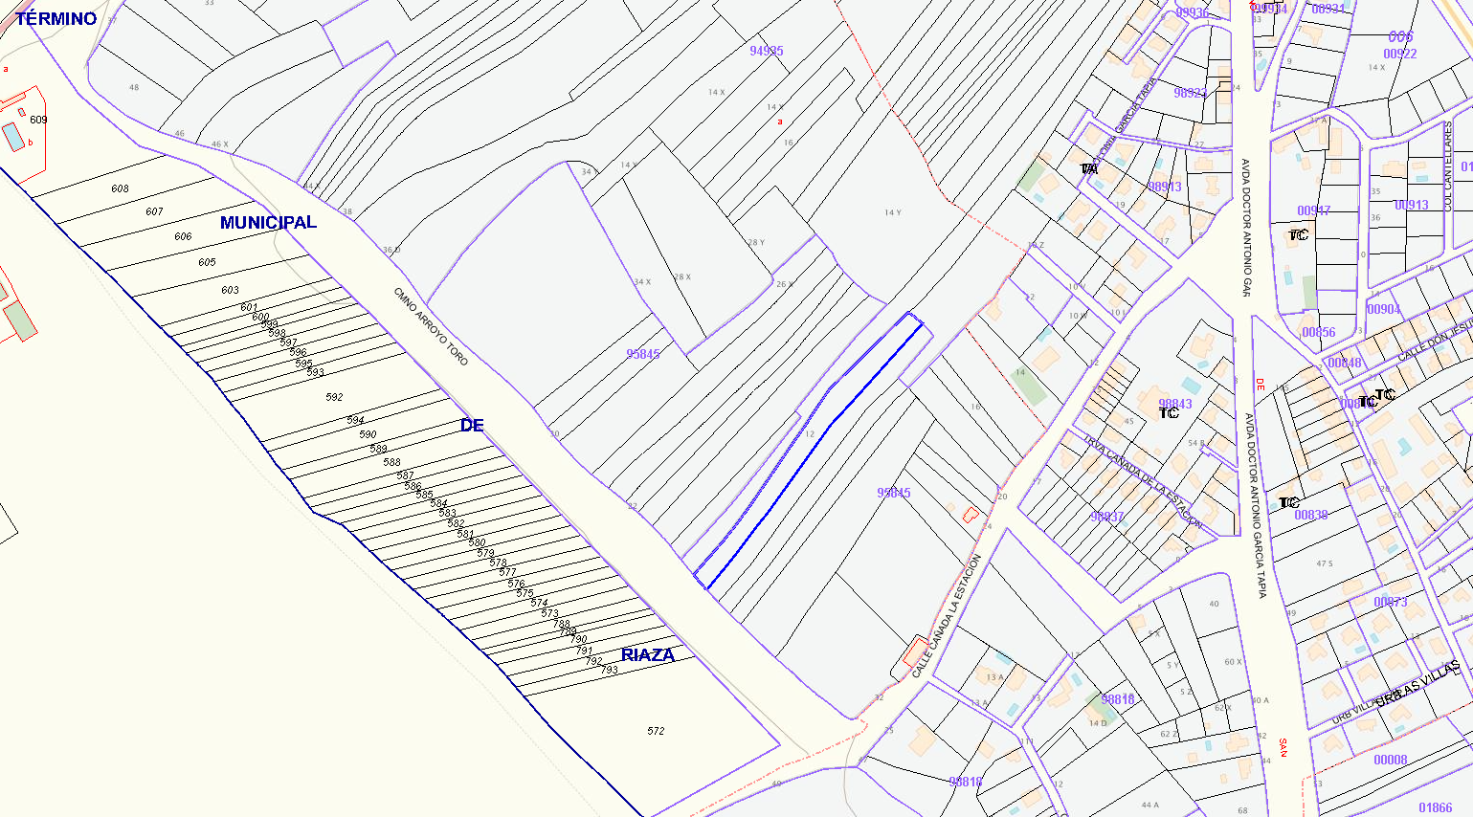This screenshot has width=1473, height=817.
Task: Click parcel number 608
Action: click(x=120, y=188)
